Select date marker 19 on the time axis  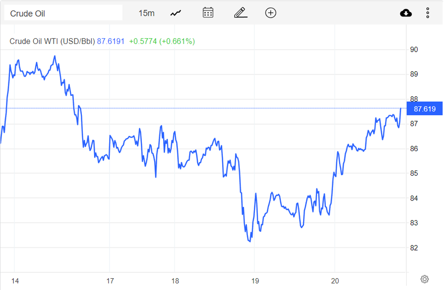click(255, 281)
